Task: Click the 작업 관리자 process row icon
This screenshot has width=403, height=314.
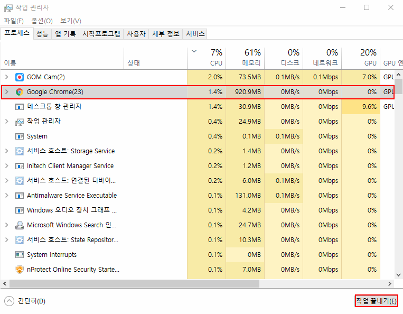Action: click(x=19, y=122)
